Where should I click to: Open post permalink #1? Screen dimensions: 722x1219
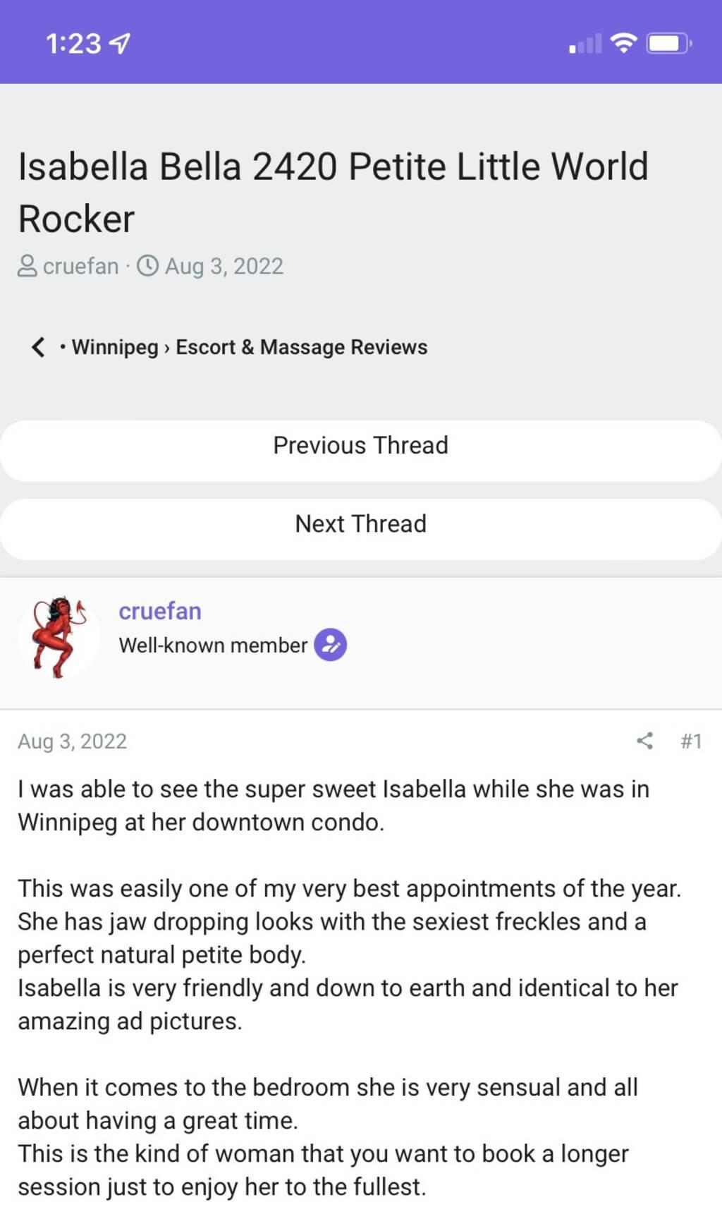tap(691, 741)
